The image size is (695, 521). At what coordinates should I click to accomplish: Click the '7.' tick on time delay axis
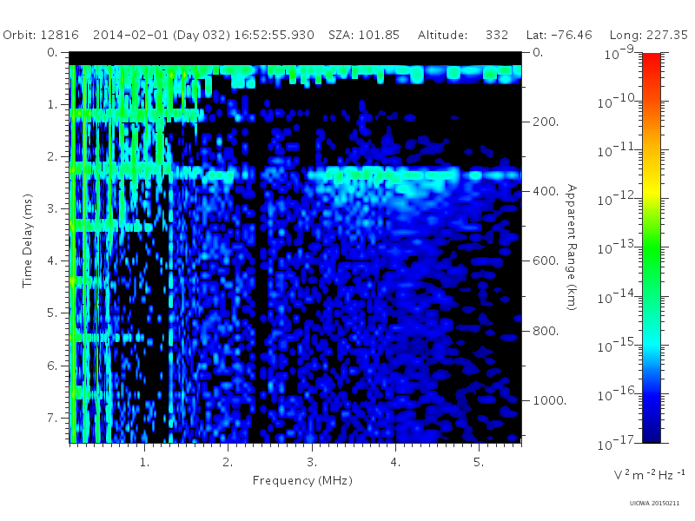tap(52, 418)
